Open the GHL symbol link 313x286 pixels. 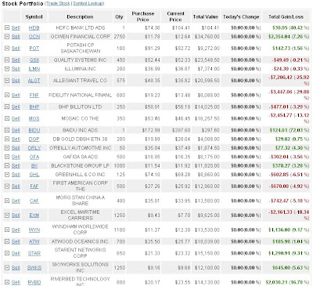(34, 175)
